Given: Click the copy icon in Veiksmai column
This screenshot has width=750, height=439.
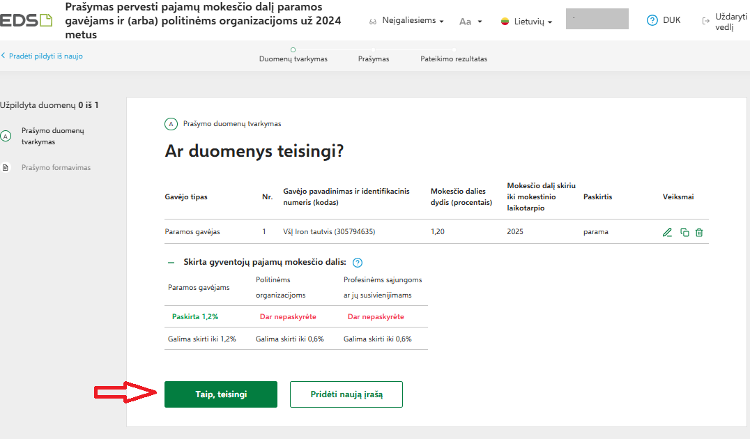Looking at the screenshot, I should [x=684, y=233].
